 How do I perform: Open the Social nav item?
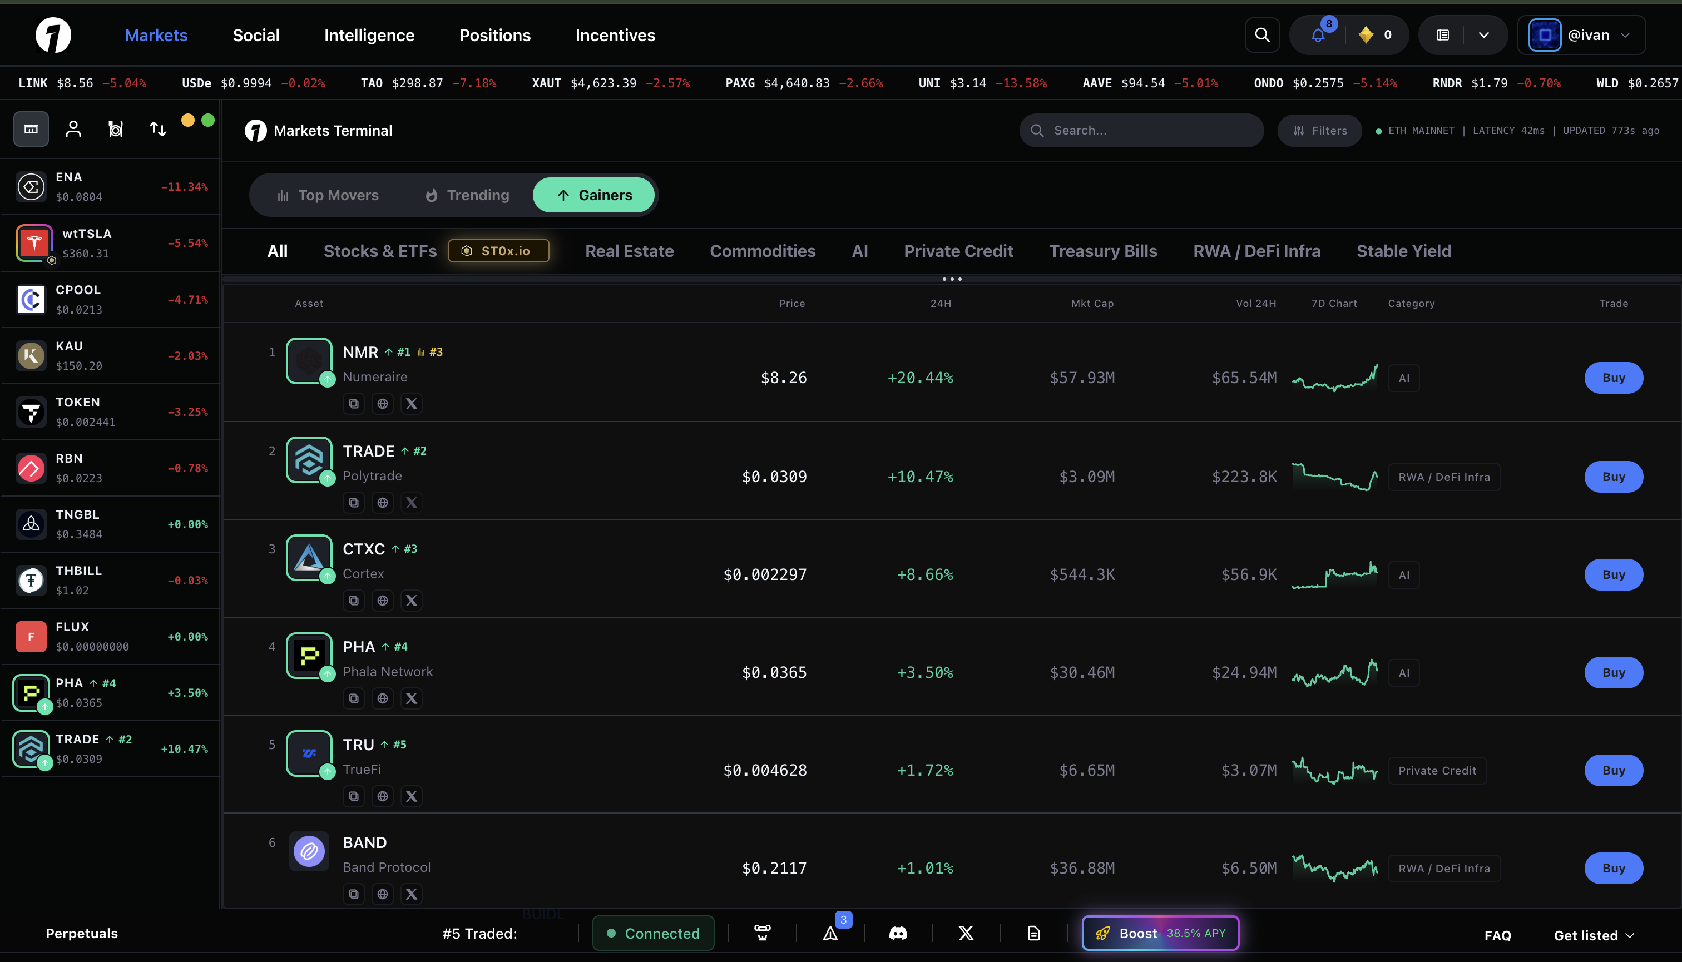pyautogui.click(x=256, y=35)
